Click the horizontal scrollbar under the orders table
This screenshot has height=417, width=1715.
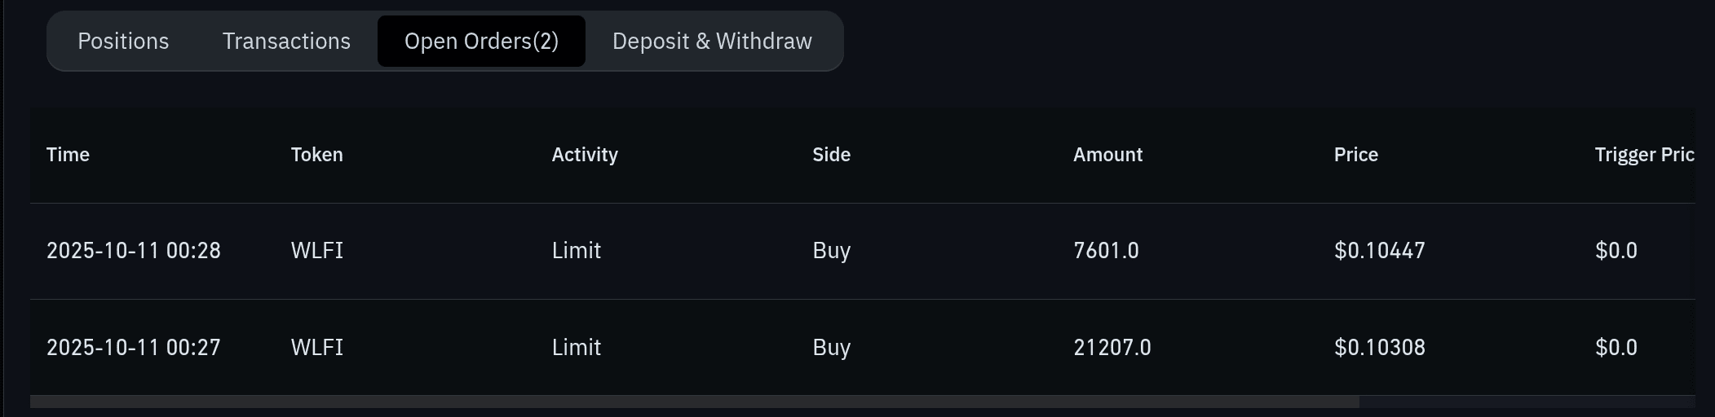point(694,402)
